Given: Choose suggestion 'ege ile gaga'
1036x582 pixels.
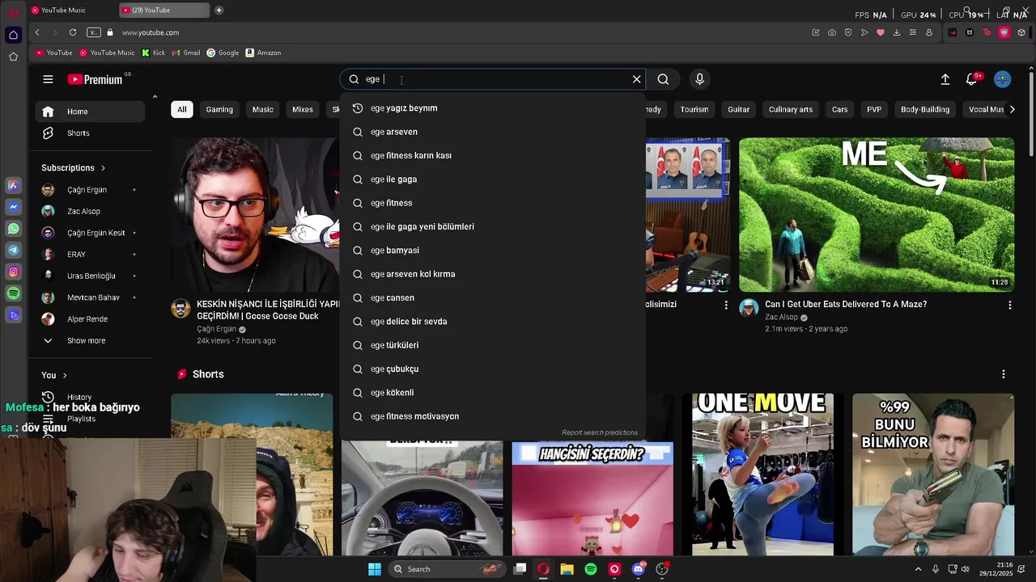Looking at the screenshot, I should [492, 179].
